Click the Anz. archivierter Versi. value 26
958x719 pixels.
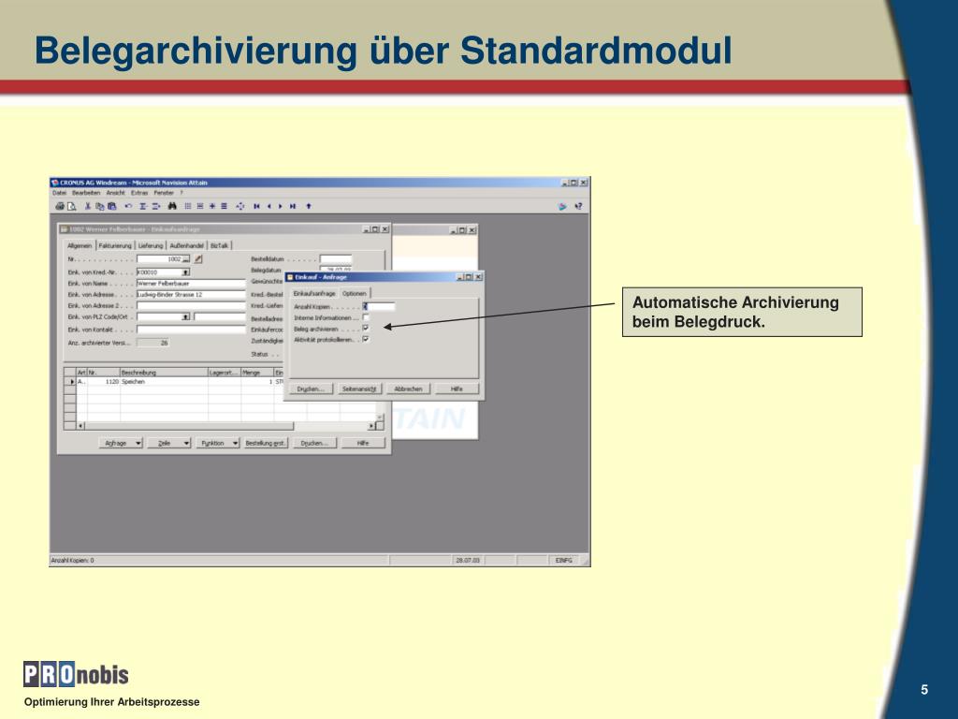(x=152, y=343)
